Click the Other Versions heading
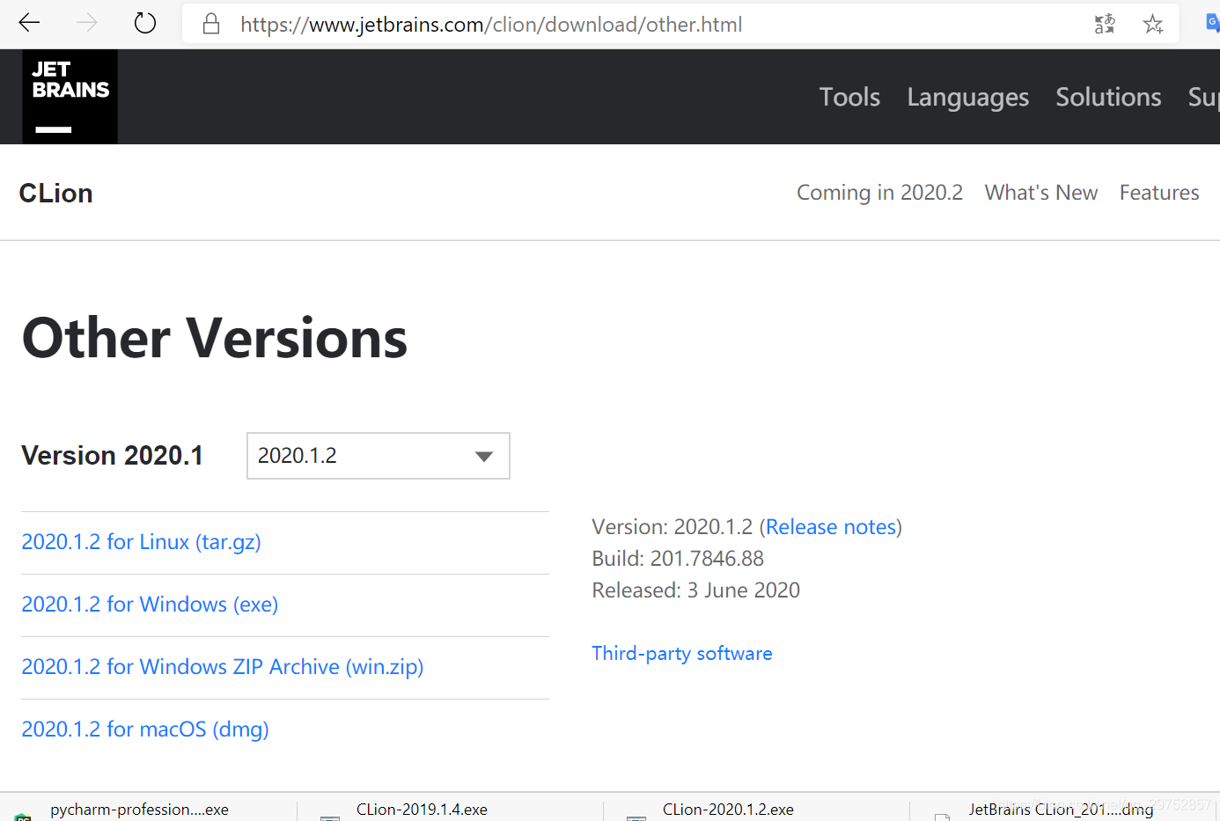 tap(215, 338)
